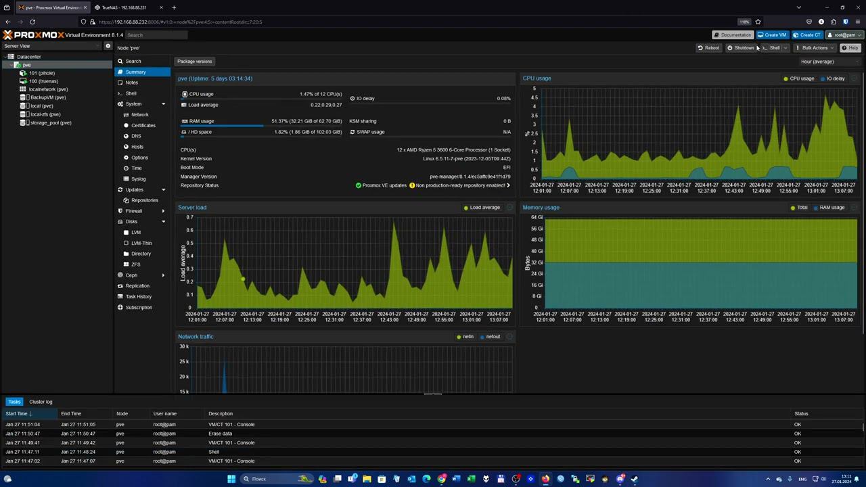Open the Help button in toolbar

tap(849, 48)
